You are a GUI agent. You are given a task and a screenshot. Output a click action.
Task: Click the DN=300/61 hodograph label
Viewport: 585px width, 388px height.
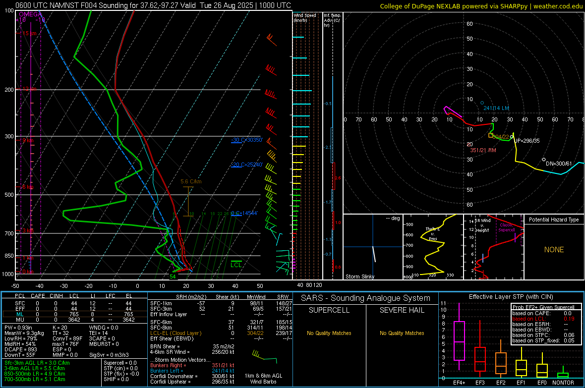[x=559, y=164]
